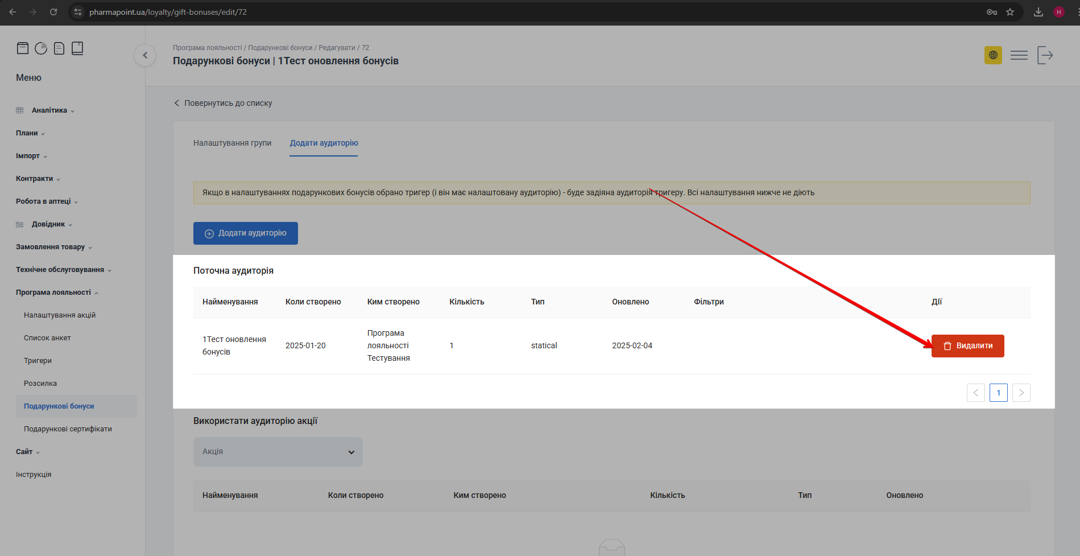Open browser downloads icon

(x=1038, y=12)
